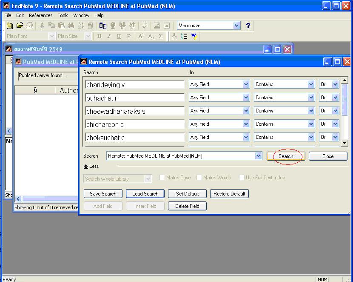
Task: Open the File menu
Action: point(8,15)
